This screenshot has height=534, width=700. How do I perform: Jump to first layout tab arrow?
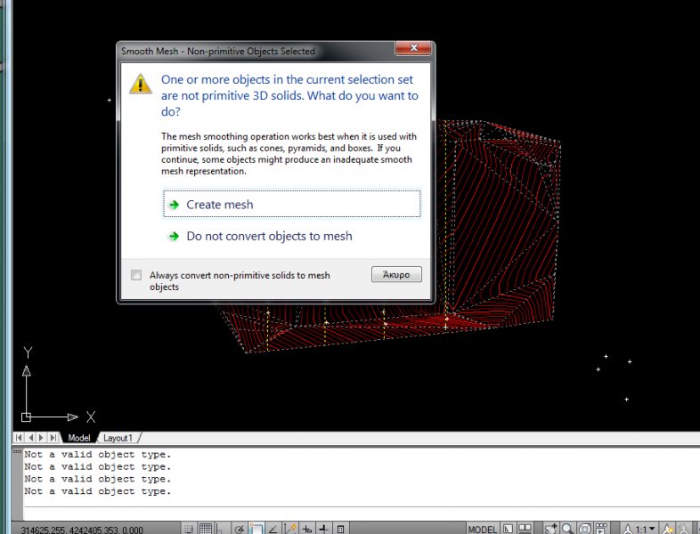19,438
